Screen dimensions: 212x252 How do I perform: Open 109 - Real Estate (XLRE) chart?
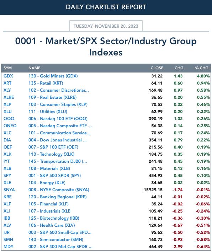point(52,97)
